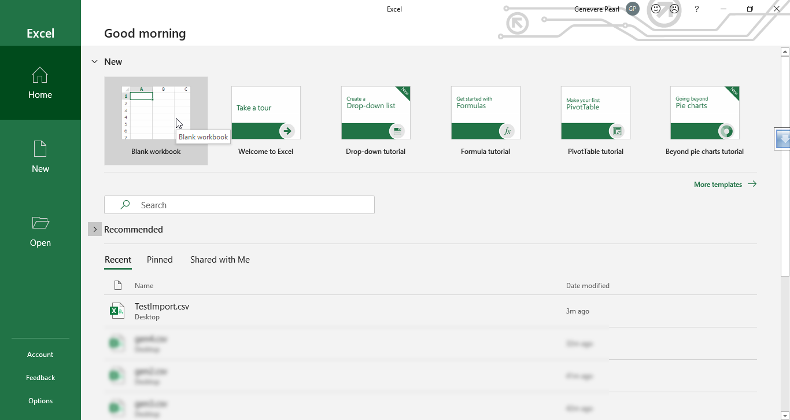Open the TestImport.csv recent file
This screenshot has width=790, height=420.
[430, 311]
